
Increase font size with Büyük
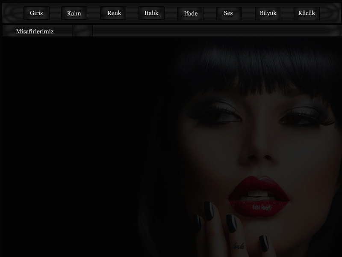point(268,13)
